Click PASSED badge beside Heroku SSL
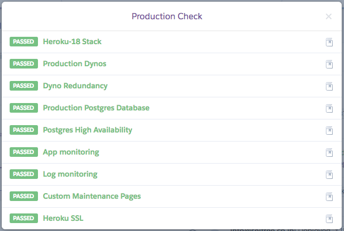 coord(24,219)
